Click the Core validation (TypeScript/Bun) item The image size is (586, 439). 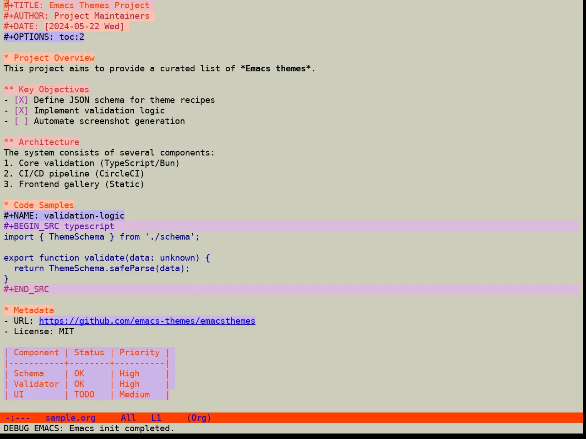point(92,163)
